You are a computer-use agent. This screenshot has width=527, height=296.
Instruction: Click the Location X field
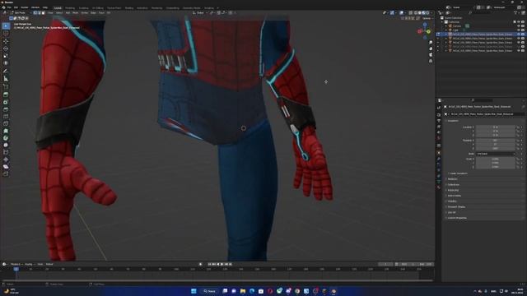496,127
